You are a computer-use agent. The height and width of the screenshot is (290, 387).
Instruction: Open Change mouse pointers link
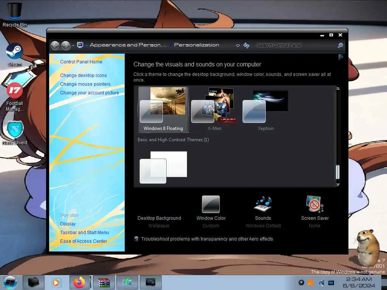click(x=85, y=84)
